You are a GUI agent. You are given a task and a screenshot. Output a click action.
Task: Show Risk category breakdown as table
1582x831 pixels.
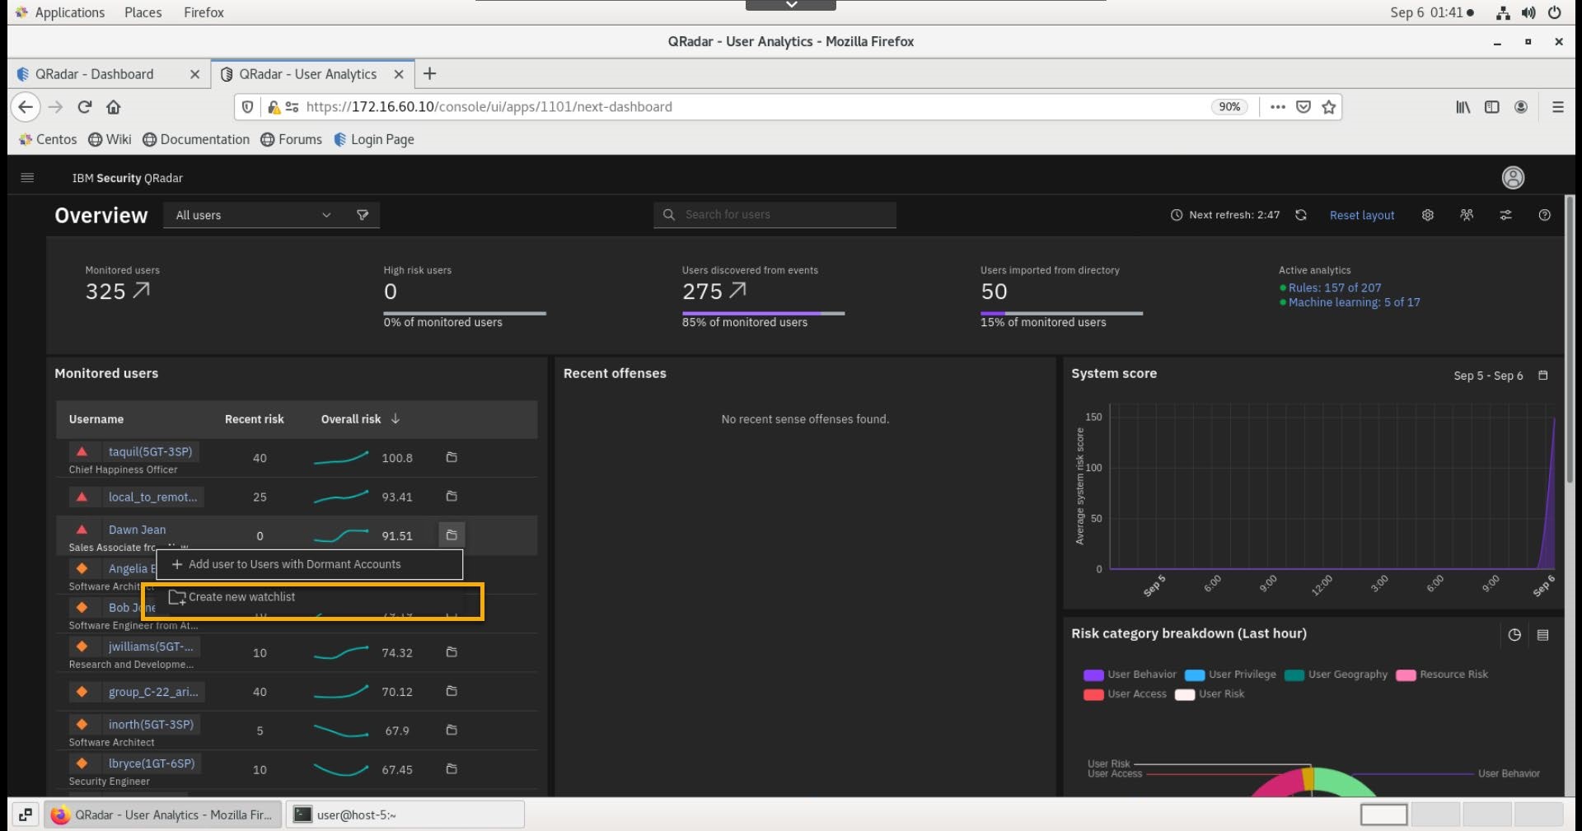[1543, 635]
